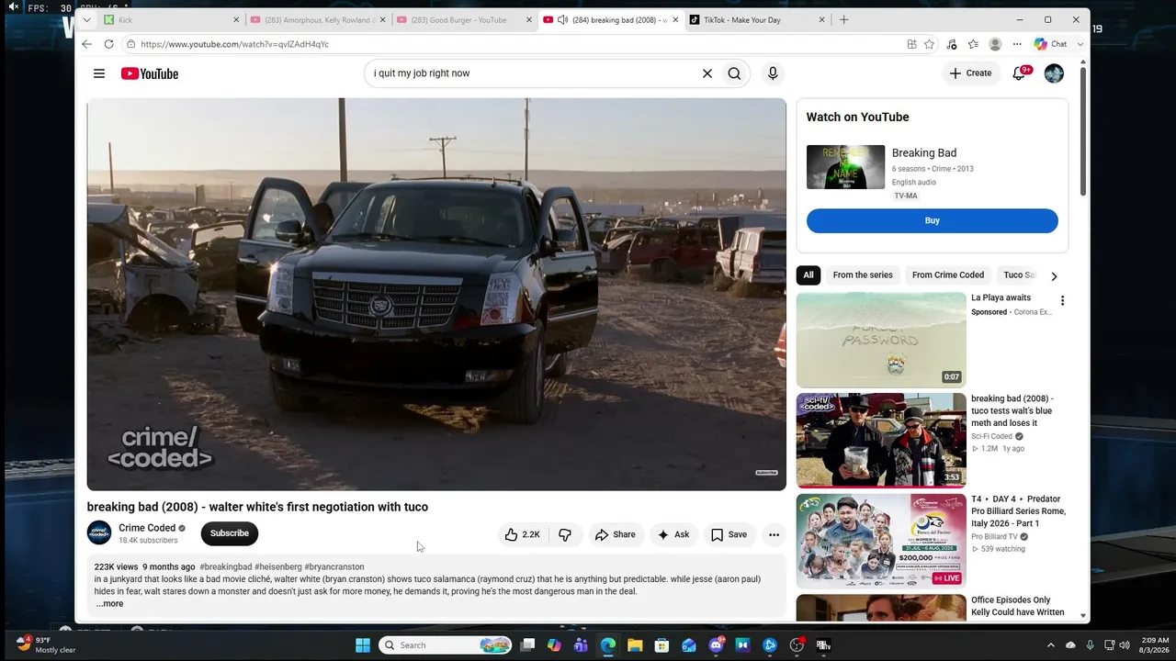Open a new browser tab
The width and height of the screenshot is (1176, 661).
pyautogui.click(x=843, y=19)
